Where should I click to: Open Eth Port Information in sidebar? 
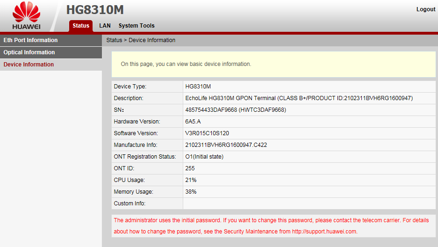[x=51, y=40]
